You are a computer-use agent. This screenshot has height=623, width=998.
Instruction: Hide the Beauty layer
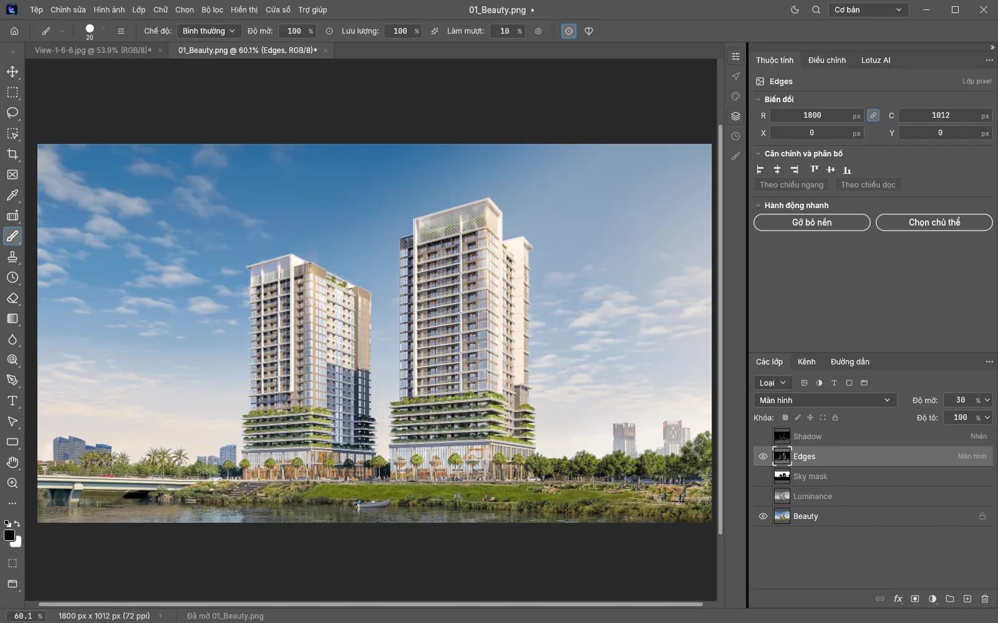pyautogui.click(x=763, y=516)
